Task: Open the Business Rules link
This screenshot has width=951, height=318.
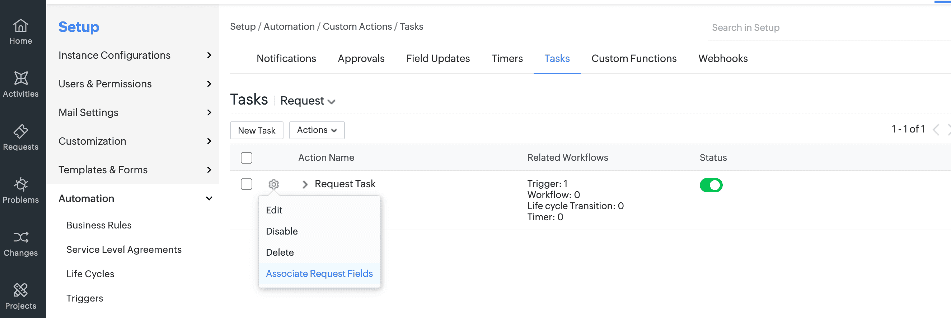Action: point(99,225)
